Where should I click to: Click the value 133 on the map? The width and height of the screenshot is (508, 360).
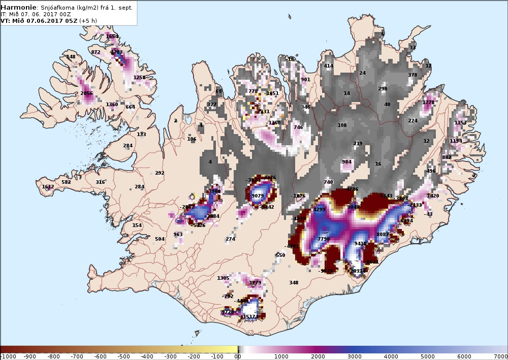pyautogui.click(x=141, y=135)
